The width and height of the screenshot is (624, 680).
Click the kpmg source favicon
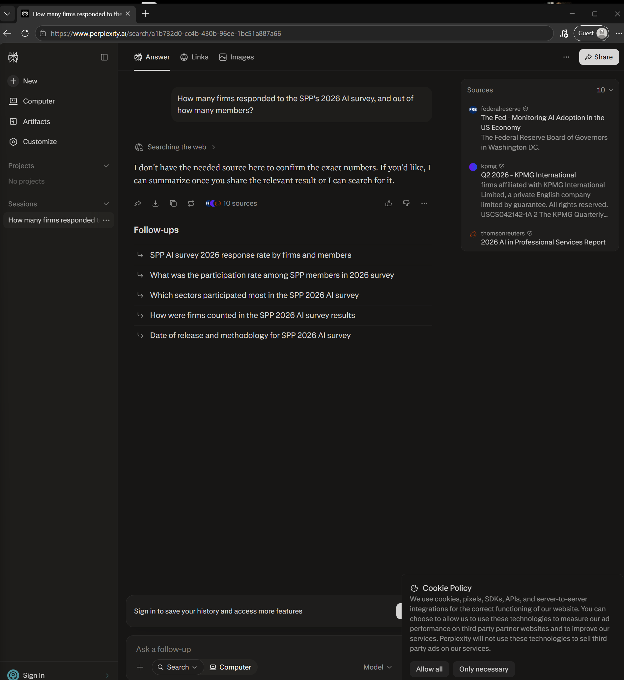click(x=473, y=167)
